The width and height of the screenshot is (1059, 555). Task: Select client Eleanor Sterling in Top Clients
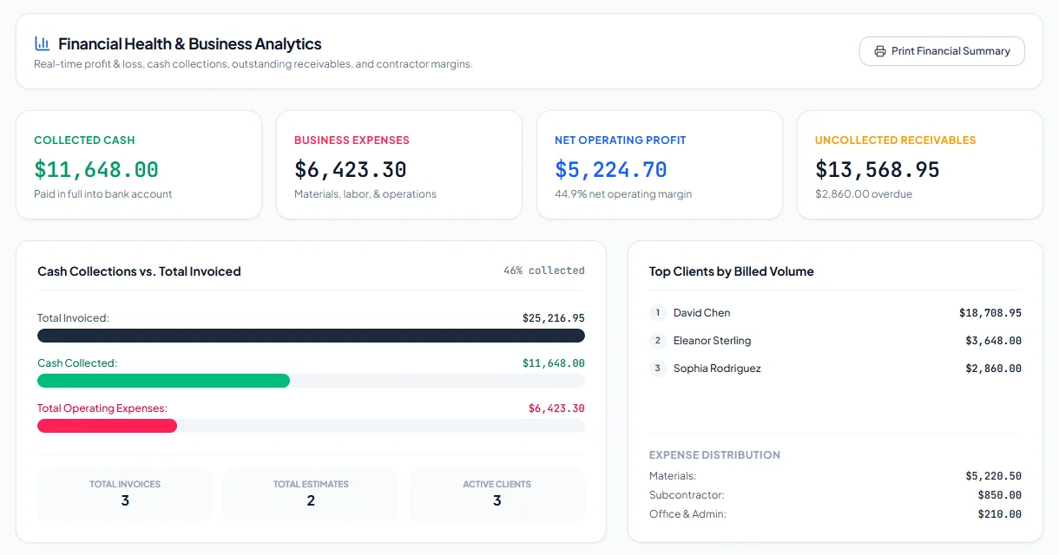coord(713,341)
